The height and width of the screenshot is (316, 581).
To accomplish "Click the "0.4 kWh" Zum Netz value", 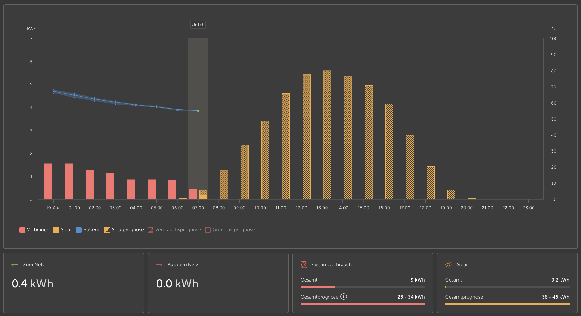I will pyautogui.click(x=33, y=284).
